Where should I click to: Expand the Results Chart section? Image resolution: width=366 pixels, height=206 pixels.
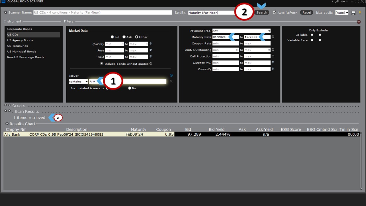pyautogui.click(x=7, y=124)
